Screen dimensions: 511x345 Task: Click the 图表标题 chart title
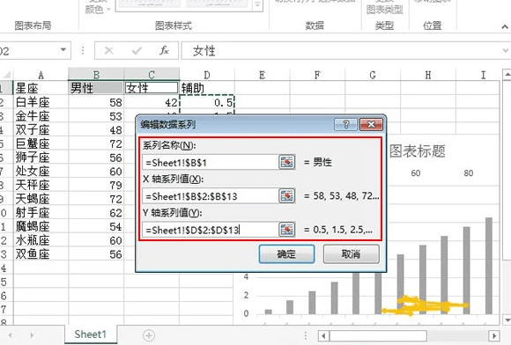(x=418, y=151)
